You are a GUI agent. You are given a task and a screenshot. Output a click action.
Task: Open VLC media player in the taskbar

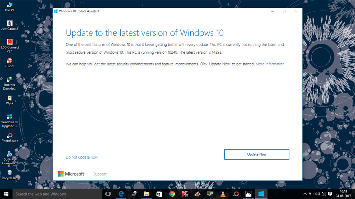[223, 194]
